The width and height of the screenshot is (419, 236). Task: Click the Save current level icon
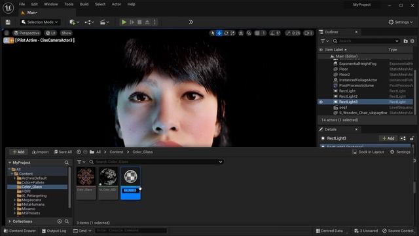click(x=8, y=22)
